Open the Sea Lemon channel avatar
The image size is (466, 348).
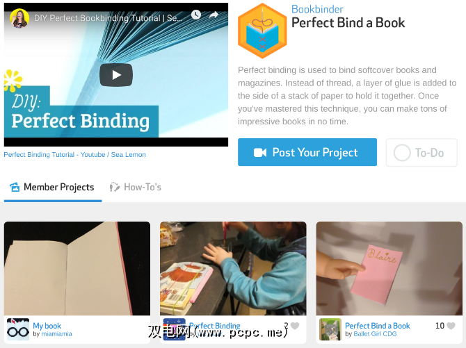pyautogui.click(x=19, y=18)
